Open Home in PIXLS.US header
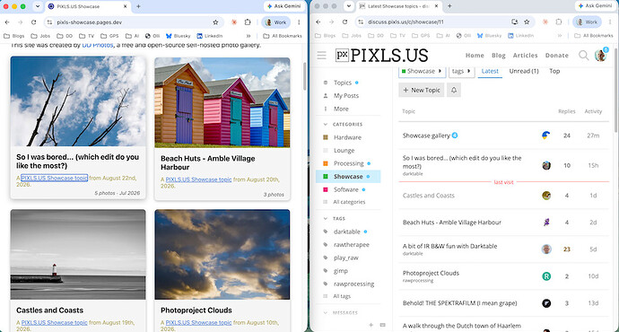Image resolution: width=619 pixels, height=332 pixels. (475, 56)
